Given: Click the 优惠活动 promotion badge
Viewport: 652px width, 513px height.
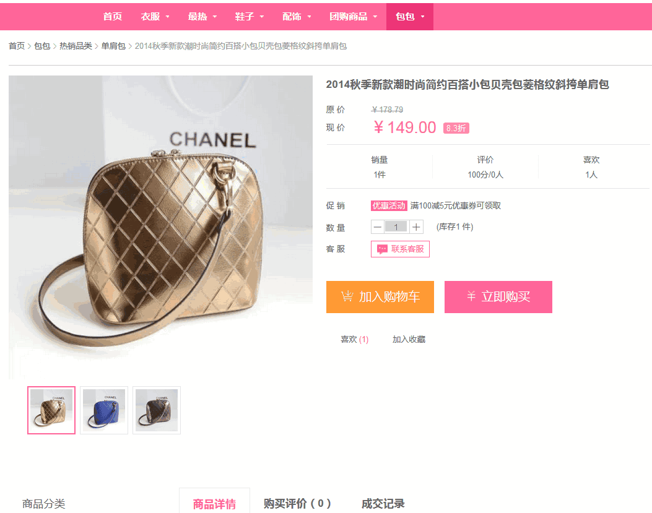Looking at the screenshot, I should (389, 205).
